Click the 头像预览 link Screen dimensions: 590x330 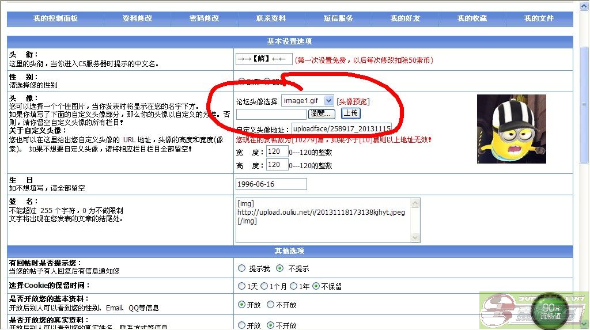pyautogui.click(x=353, y=101)
